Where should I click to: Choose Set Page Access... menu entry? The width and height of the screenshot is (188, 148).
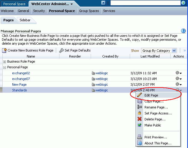click(x=158, y=113)
